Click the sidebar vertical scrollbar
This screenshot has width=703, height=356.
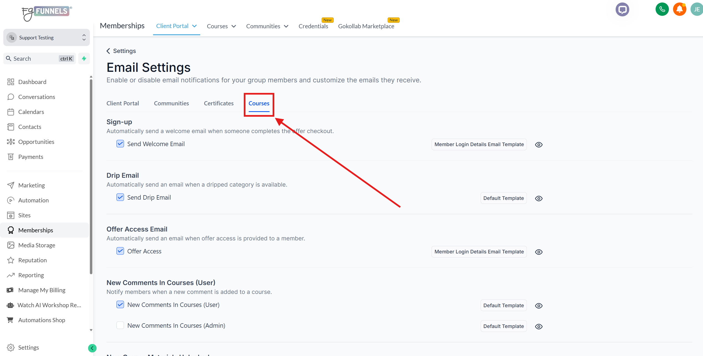(x=91, y=177)
